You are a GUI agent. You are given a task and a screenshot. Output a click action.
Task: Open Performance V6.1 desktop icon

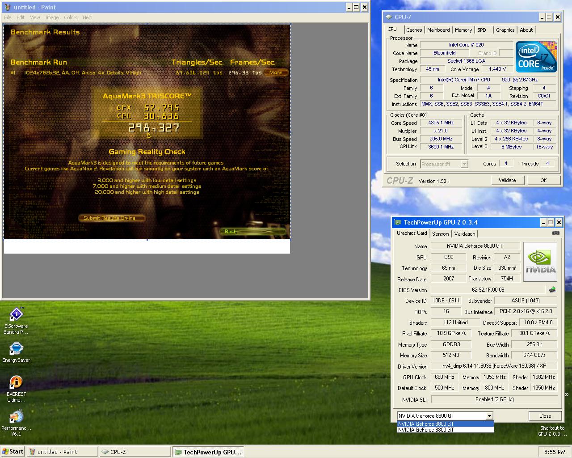click(16, 423)
